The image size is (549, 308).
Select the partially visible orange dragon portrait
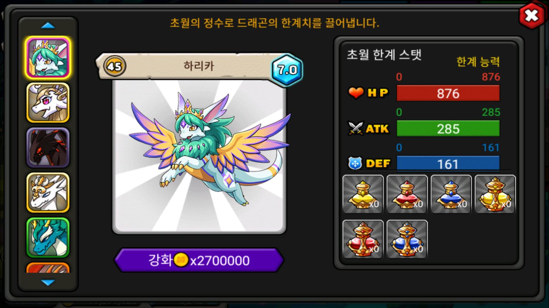click(48, 268)
